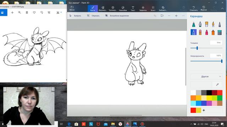Open the three-dots more options in Paint 3D
The width and height of the screenshot is (227, 127).
point(183,16)
